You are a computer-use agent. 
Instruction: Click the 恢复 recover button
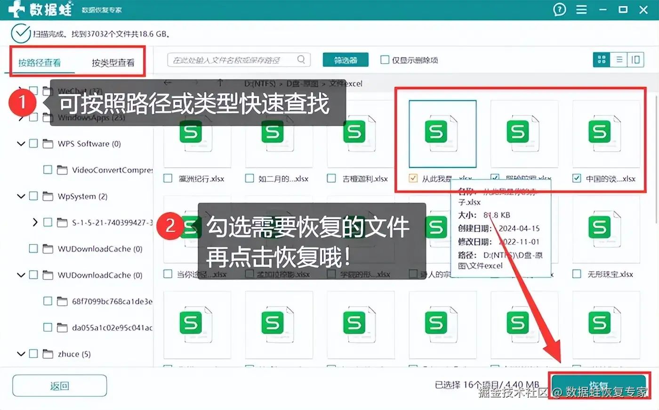tap(599, 386)
